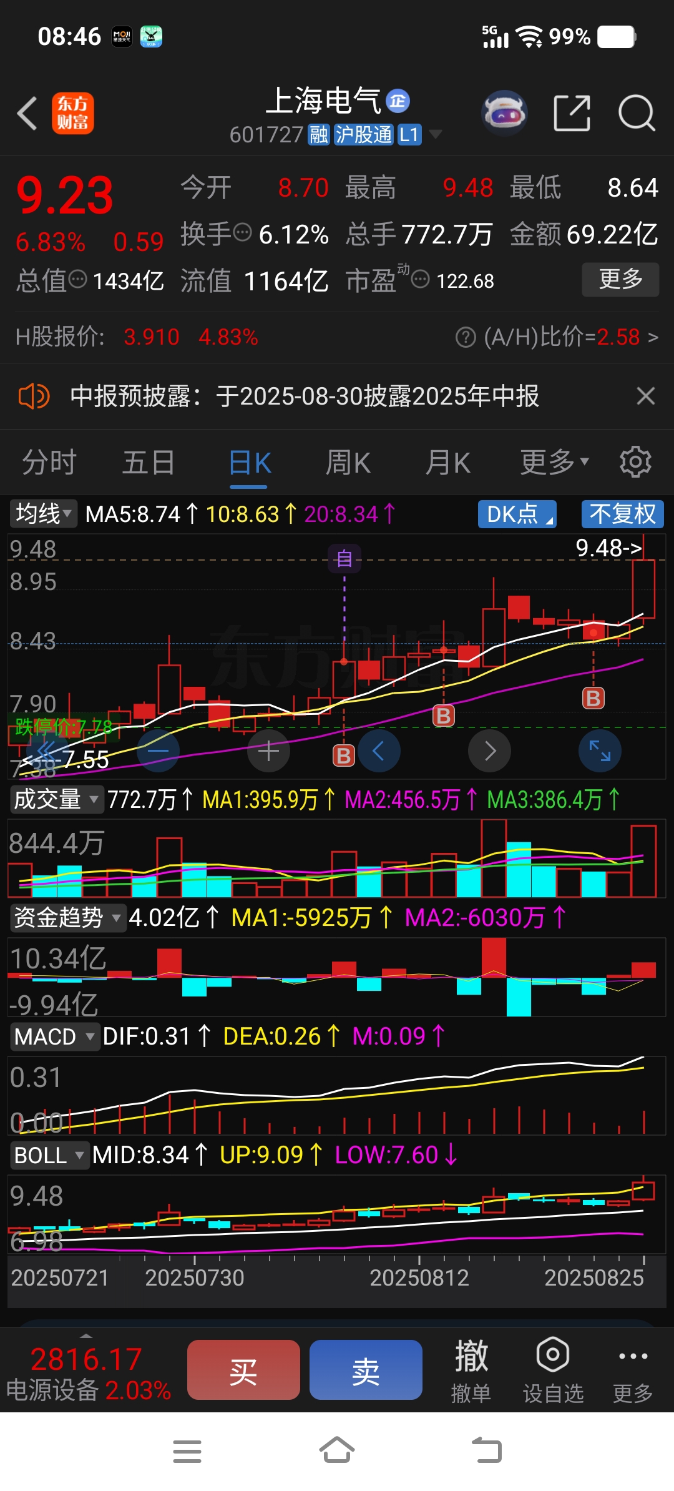Expand the 更多 period dropdown
This screenshot has height=1491, width=674.
pos(554,463)
